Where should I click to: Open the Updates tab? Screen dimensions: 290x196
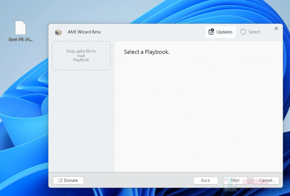coord(220,32)
